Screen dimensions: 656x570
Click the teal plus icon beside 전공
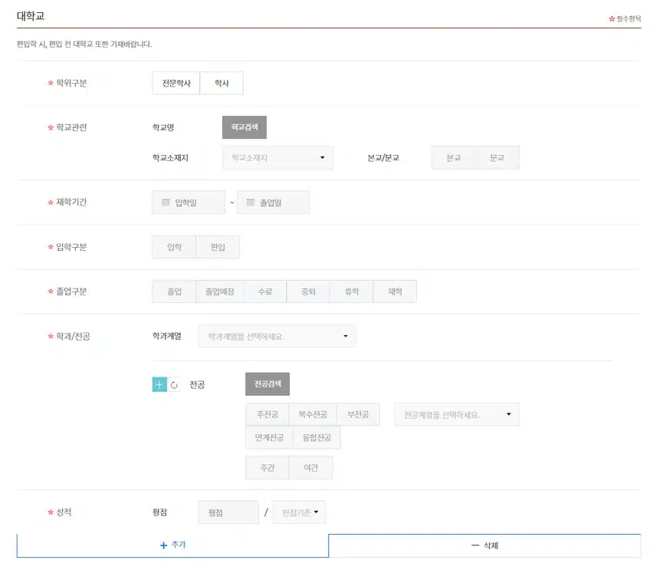[x=159, y=384]
